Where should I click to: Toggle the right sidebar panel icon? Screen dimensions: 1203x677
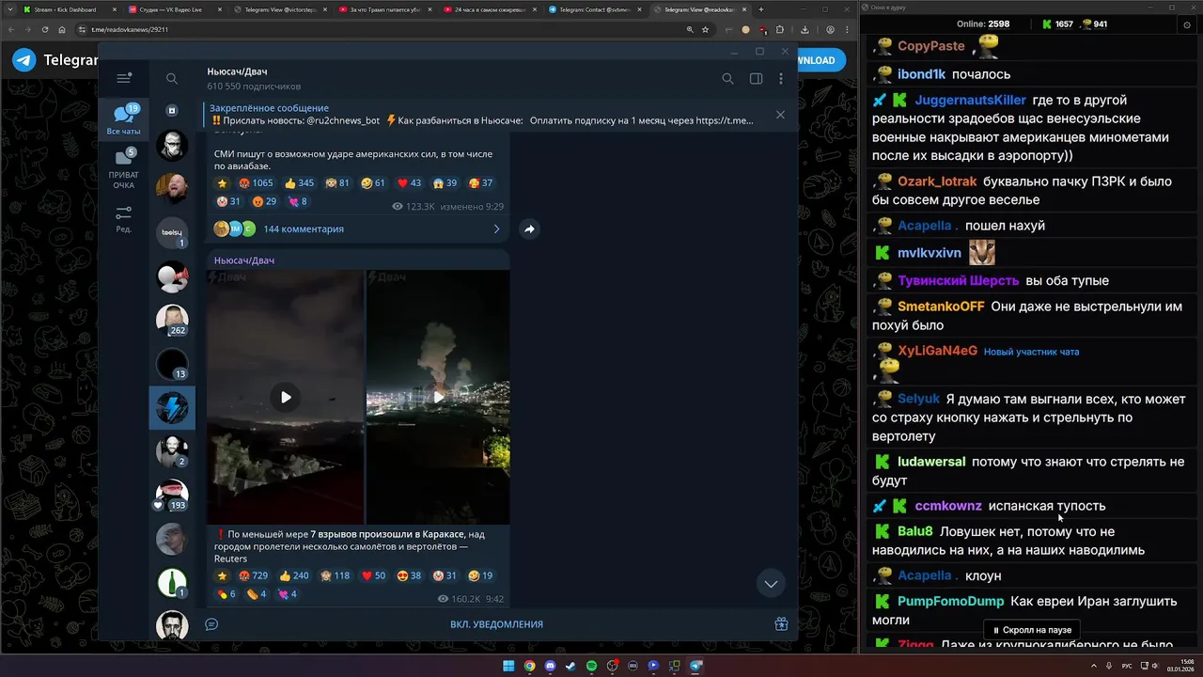[756, 79]
